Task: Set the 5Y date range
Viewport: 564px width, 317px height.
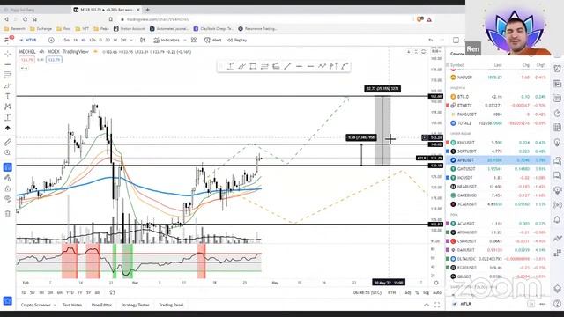Action: pos(88,292)
